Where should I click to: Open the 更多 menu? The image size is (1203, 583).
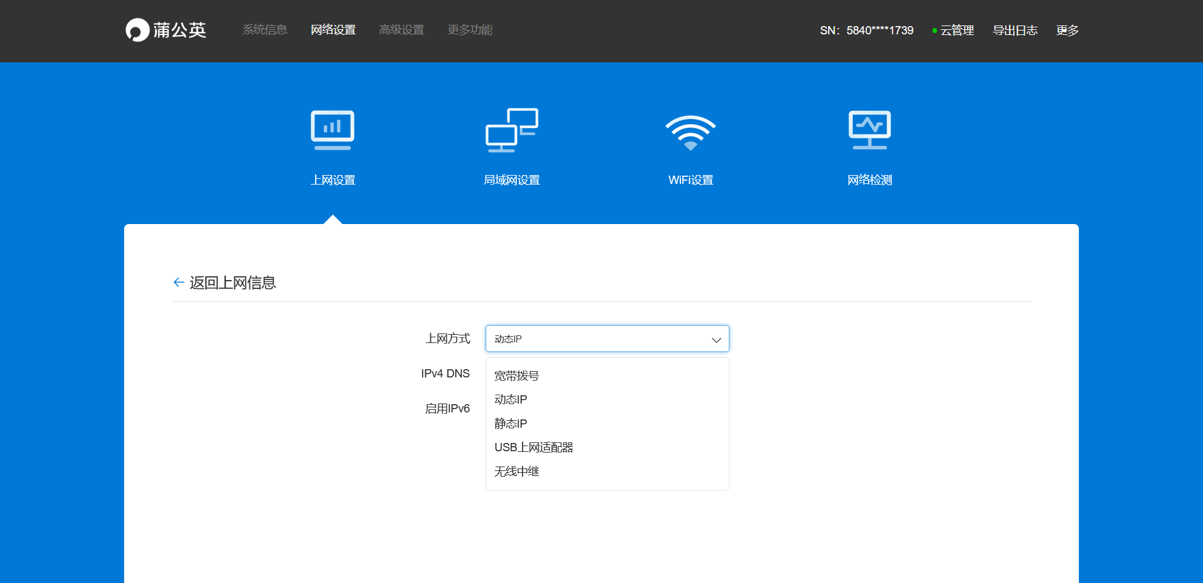[x=1067, y=31]
